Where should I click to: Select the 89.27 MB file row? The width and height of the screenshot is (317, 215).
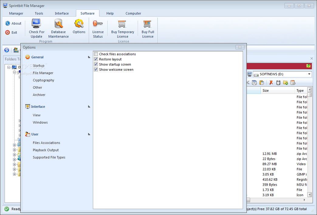(277, 164)
